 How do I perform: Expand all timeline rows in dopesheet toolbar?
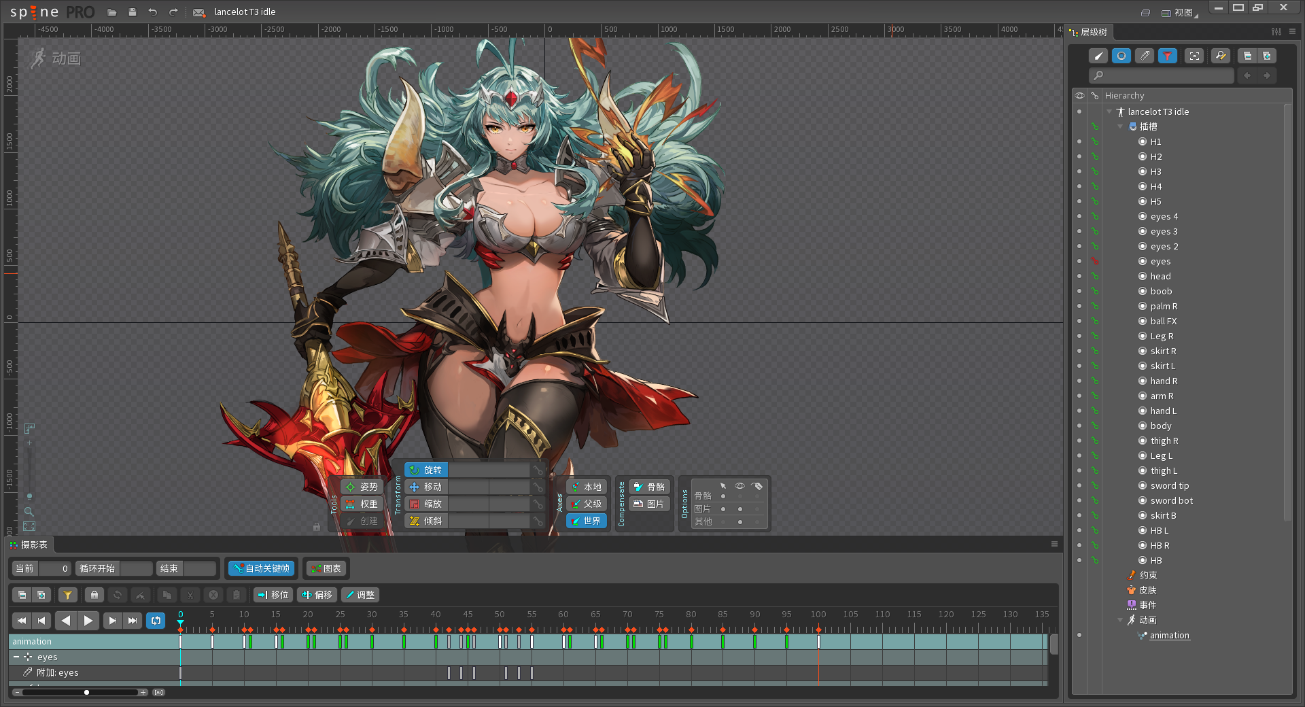(41, 595)
